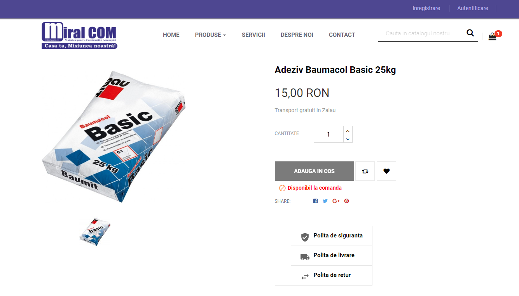Viewport: 519px width, 296px height.
Task: Add product to wishlist heart icon
Action: pyautogui.click(x=386, y=171)
